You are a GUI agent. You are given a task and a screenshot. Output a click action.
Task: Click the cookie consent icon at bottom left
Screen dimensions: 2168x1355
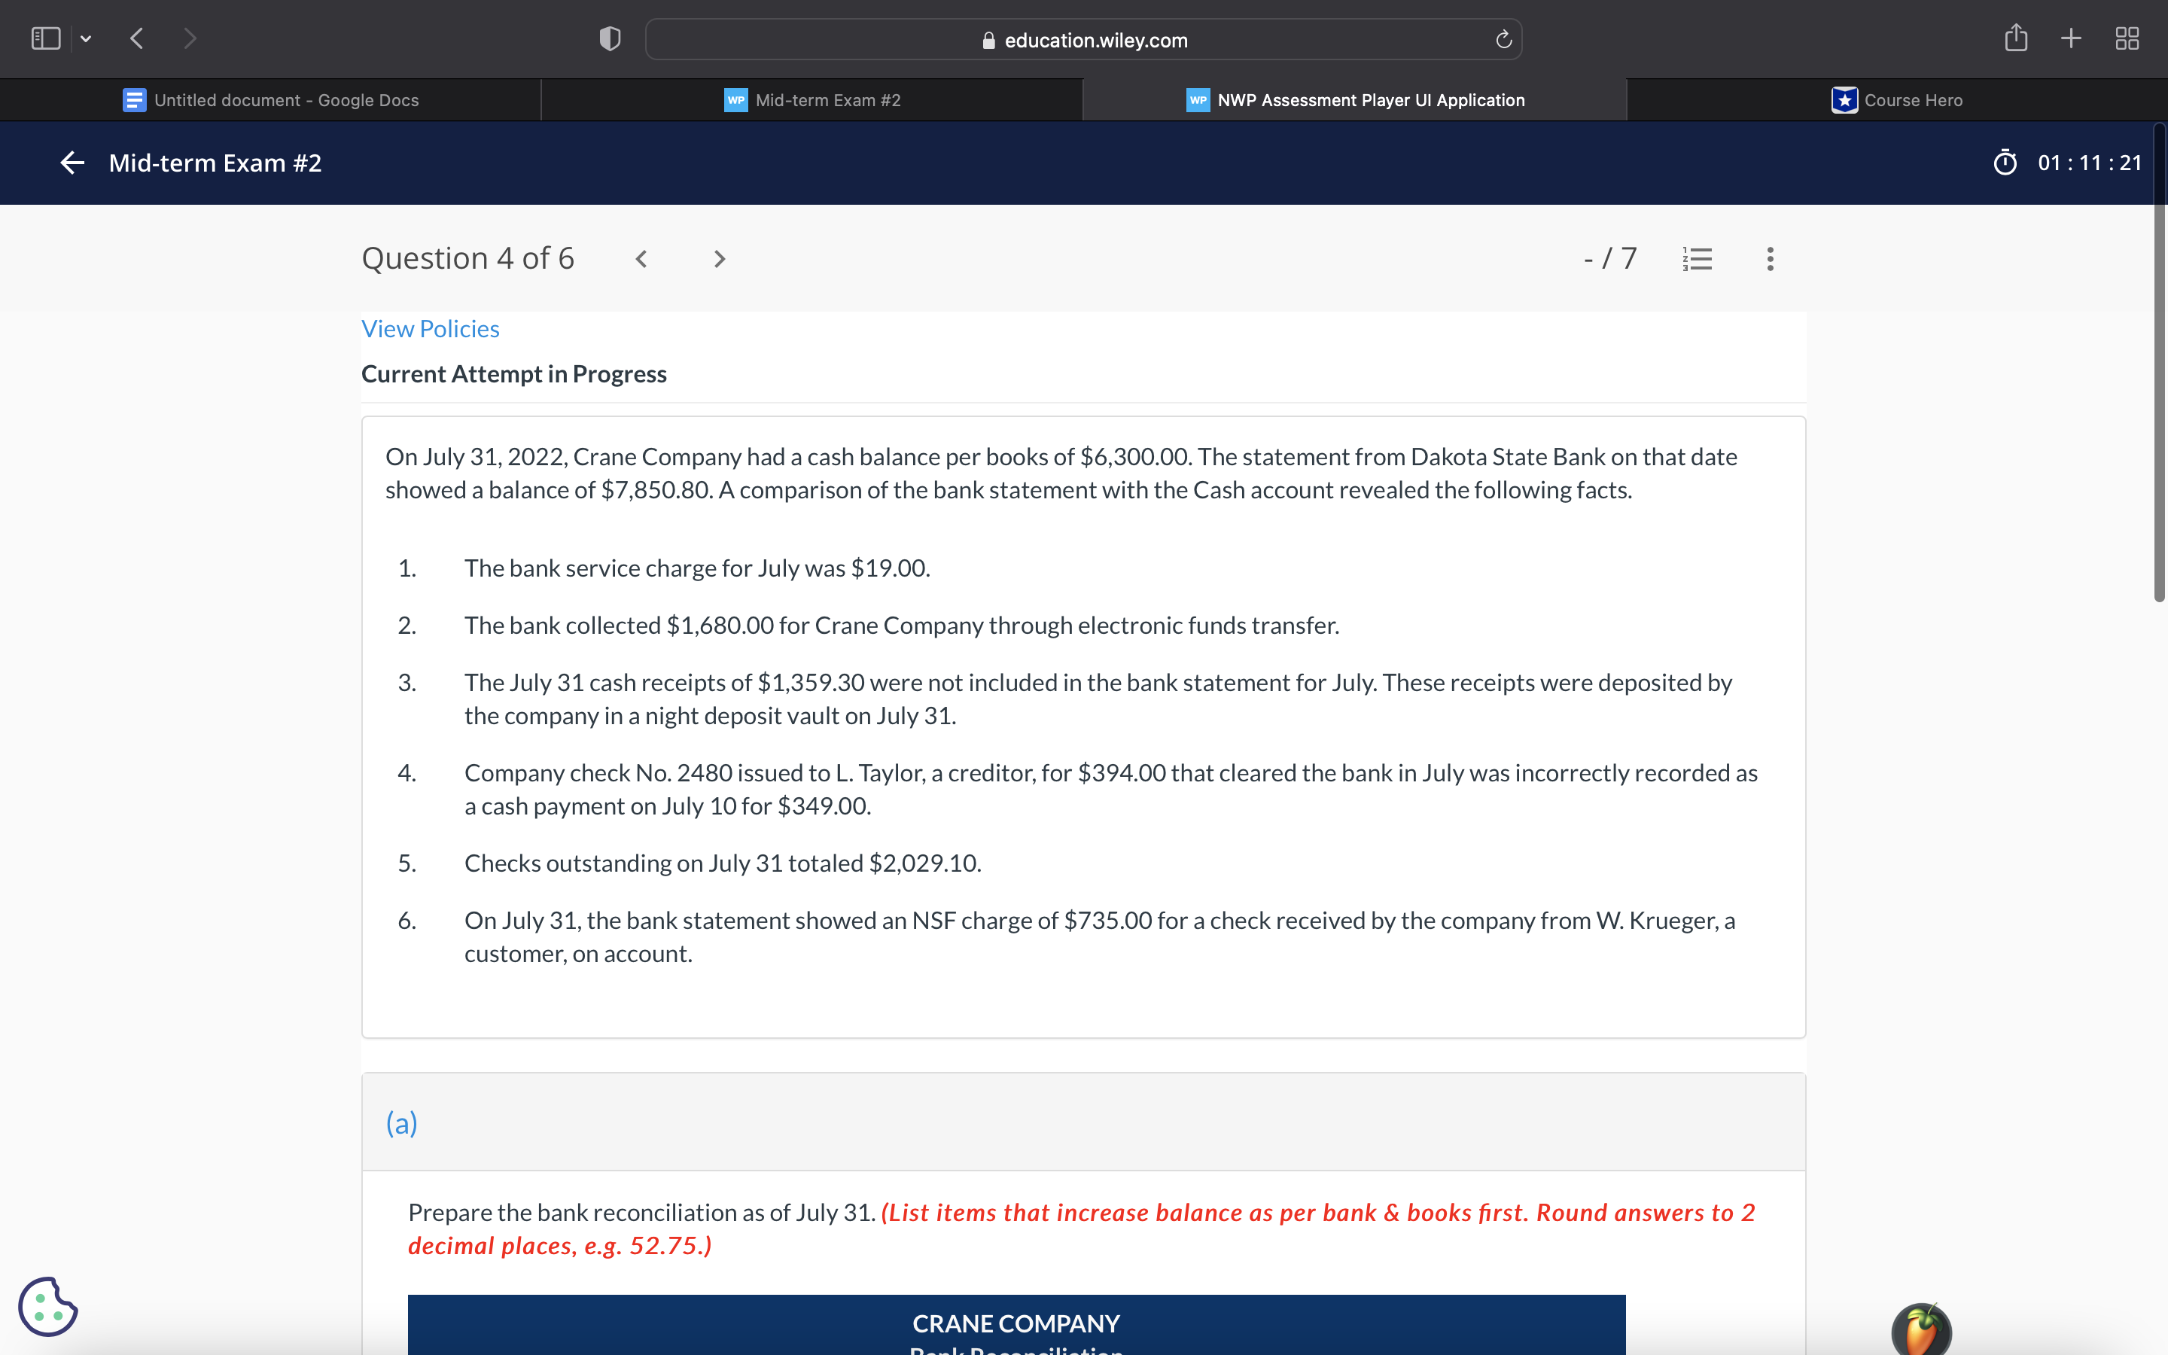48,1306
